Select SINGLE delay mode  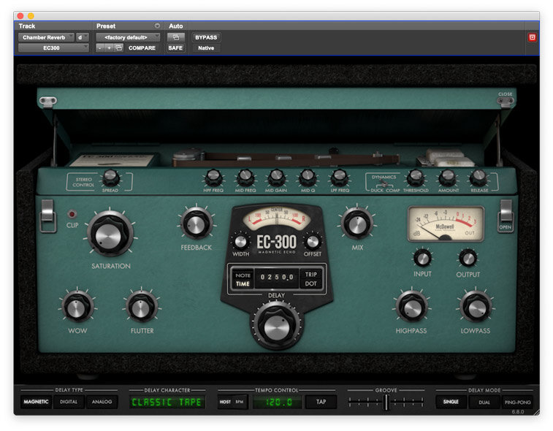tap(451, 402)
